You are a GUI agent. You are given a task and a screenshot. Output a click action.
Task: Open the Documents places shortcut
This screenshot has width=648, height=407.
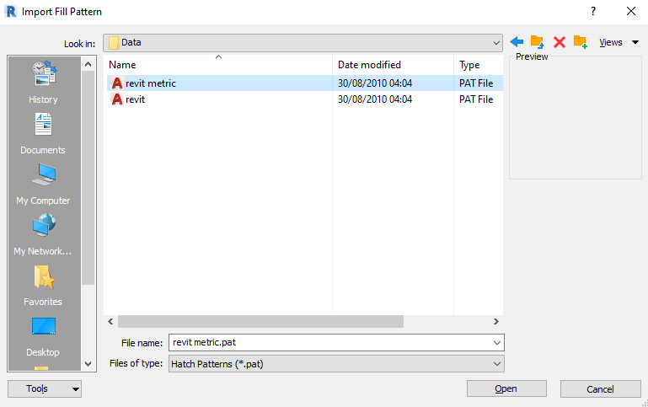click(x=43, y=133)
